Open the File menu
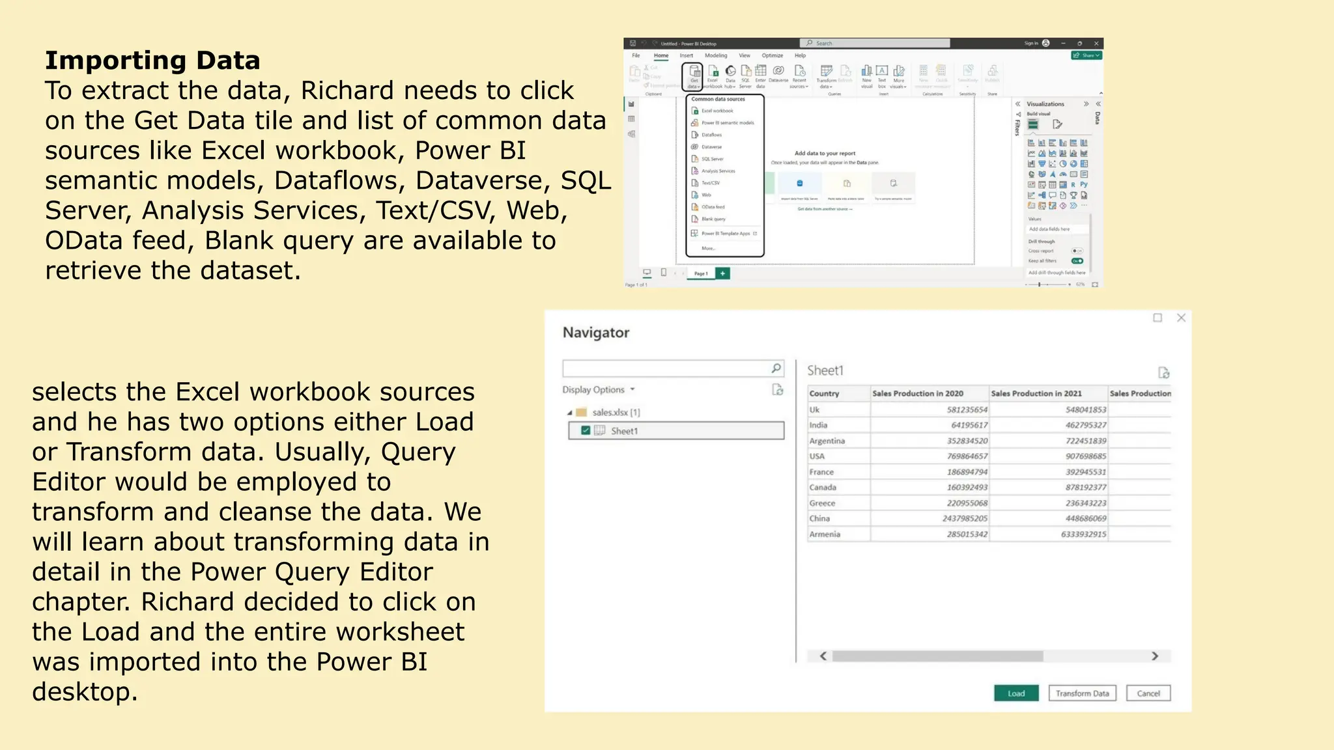Screen dimensions: 1334x750 tap(636, 55)
